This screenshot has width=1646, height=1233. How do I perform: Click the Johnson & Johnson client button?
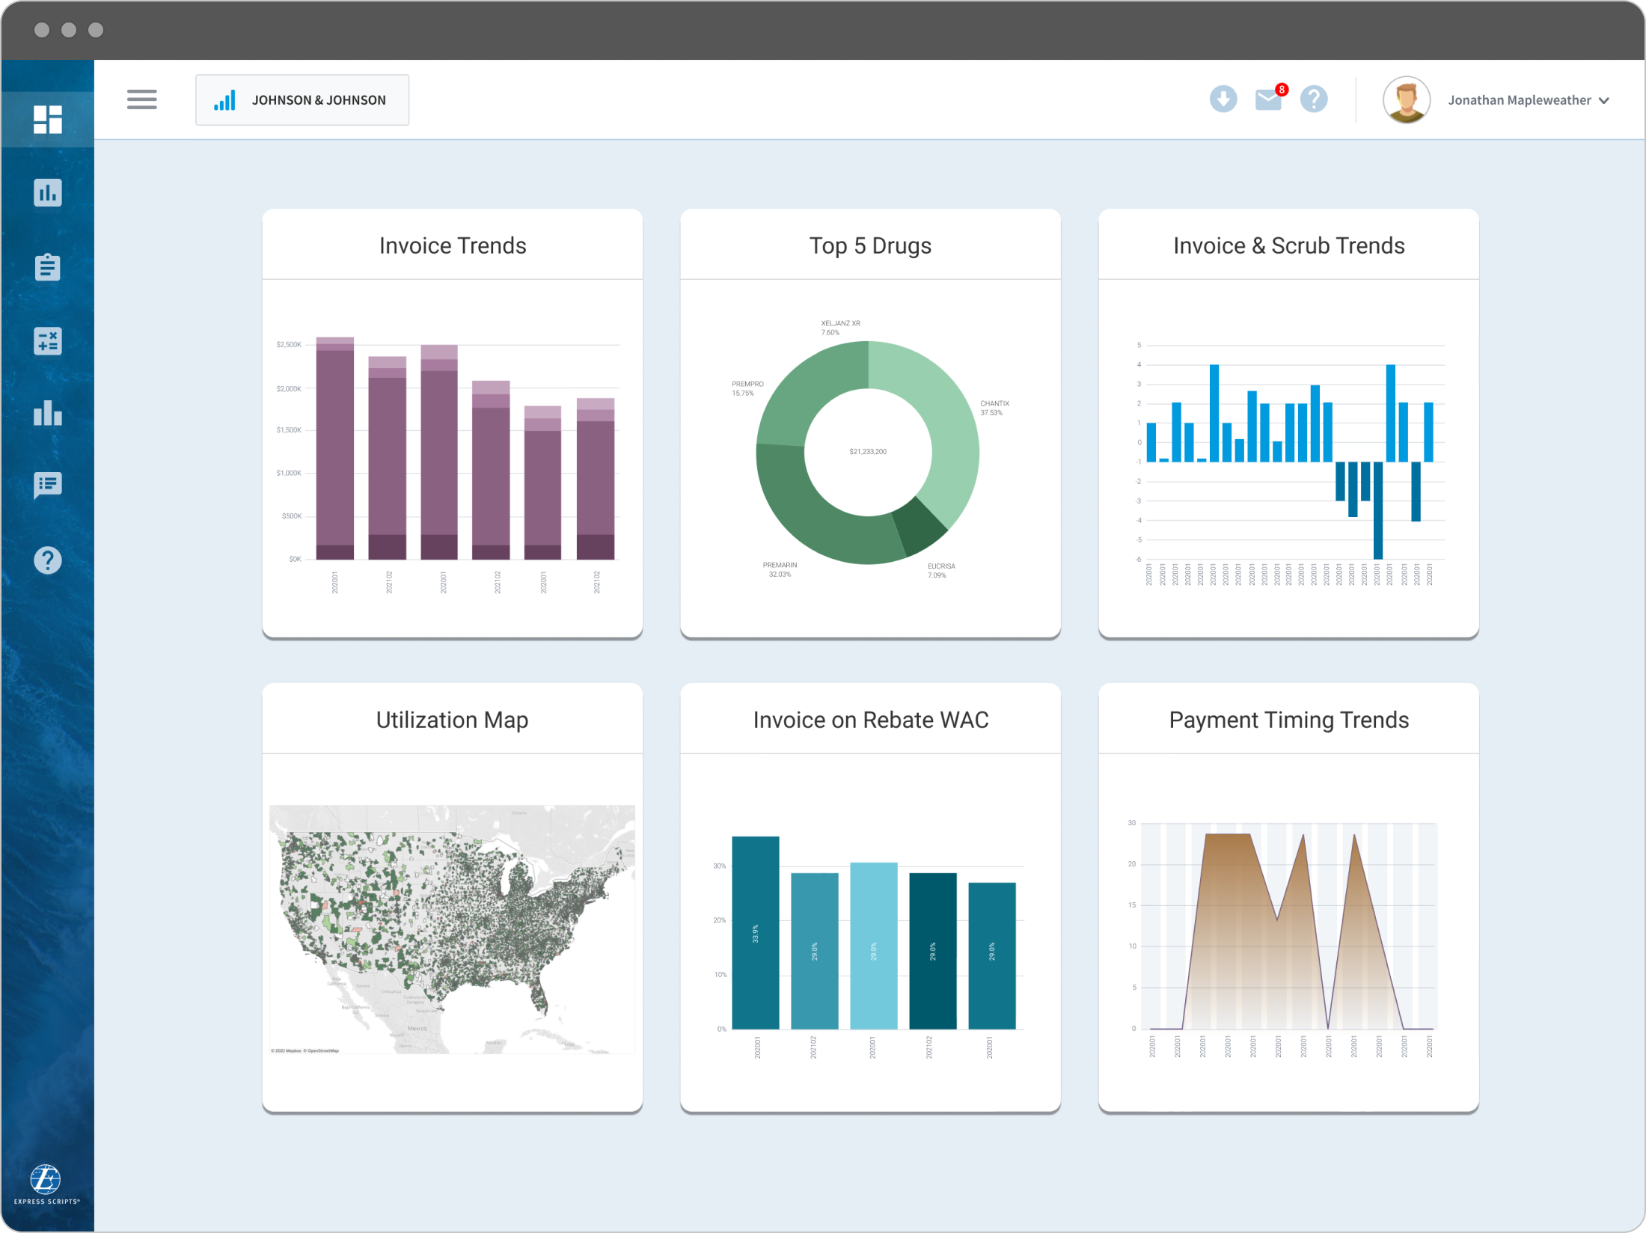[x=302, y=100]
